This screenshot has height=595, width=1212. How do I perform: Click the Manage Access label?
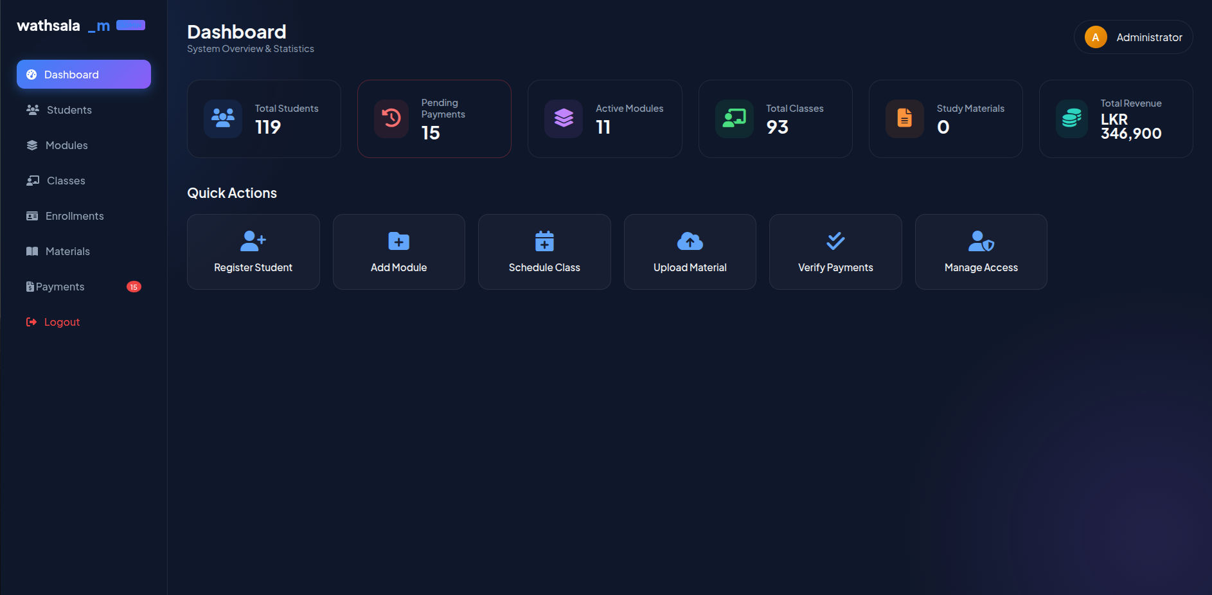click(x=981, y=267)
